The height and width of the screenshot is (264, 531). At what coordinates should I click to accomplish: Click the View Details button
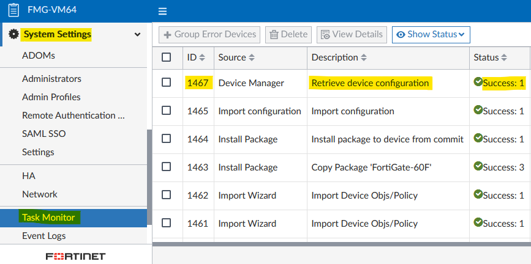[352, 34]
